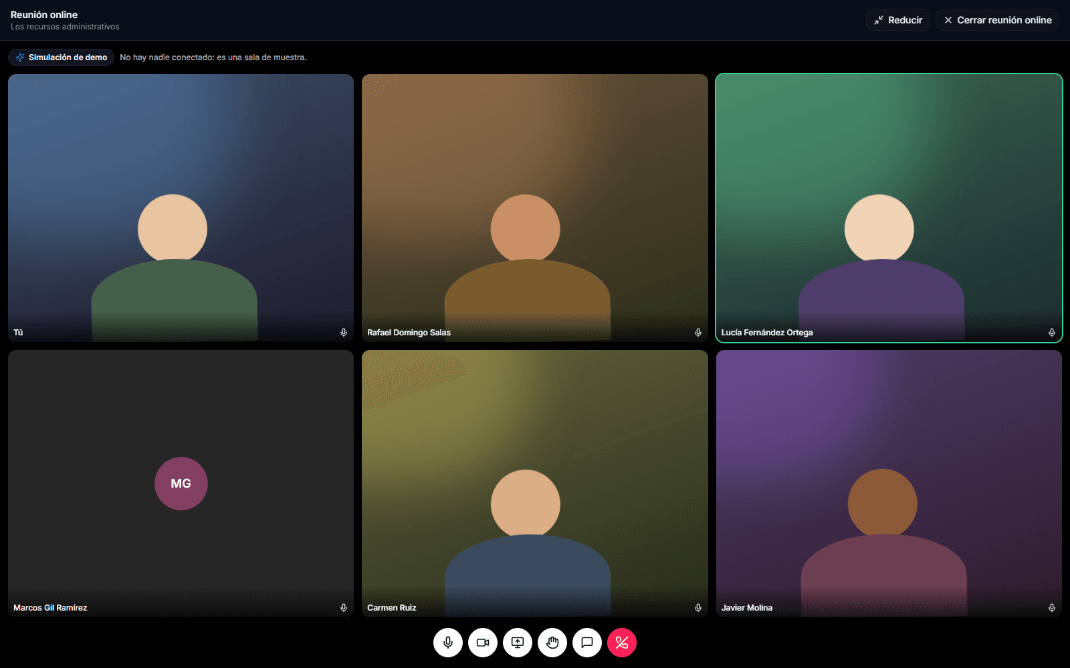This screenshot has width=1070, height=668.
Task: Open the meeting chat
Action: coord(587,643)
